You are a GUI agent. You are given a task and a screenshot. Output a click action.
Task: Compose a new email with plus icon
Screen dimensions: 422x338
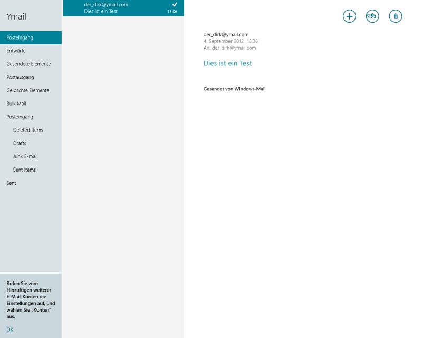pos(349,16)
